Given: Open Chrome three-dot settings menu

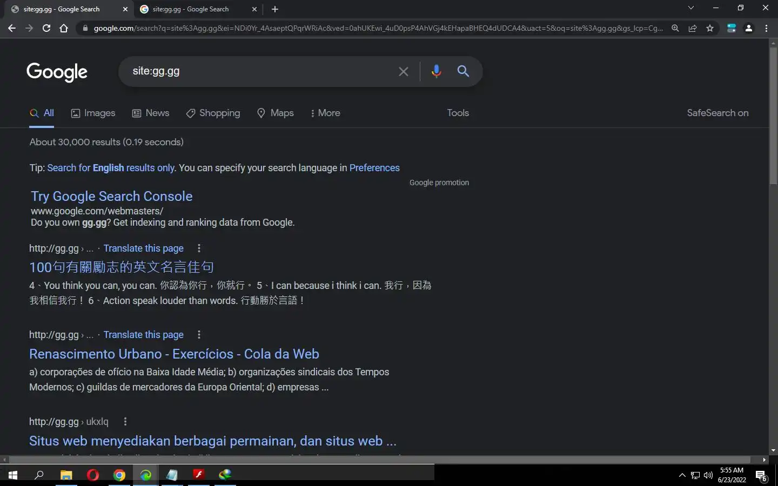Looking at the screenshot, I should pos(766,28).
